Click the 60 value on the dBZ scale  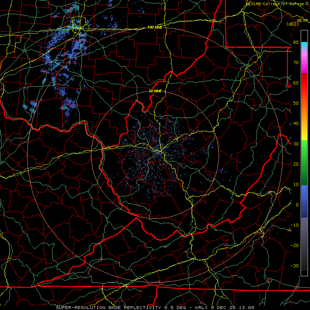[296, 83]
